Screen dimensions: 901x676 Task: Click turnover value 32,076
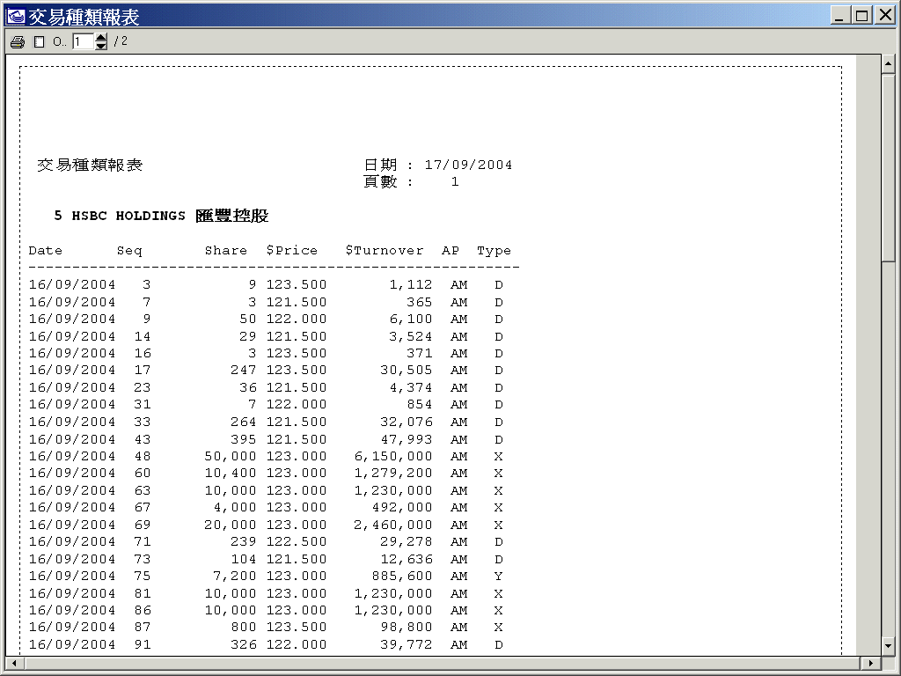click(x=407, y=422)
